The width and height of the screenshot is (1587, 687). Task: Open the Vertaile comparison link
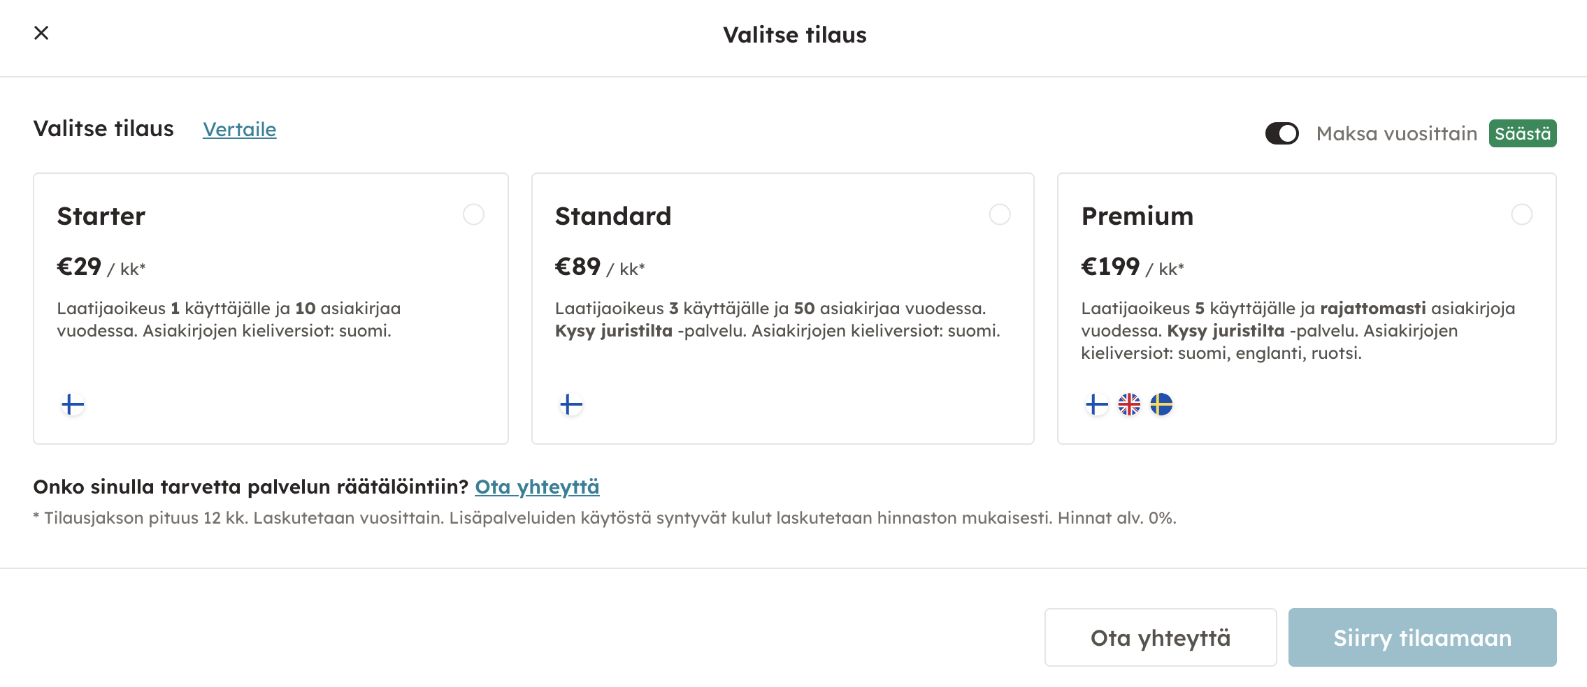pyautogui.click(x=239, y=130)
